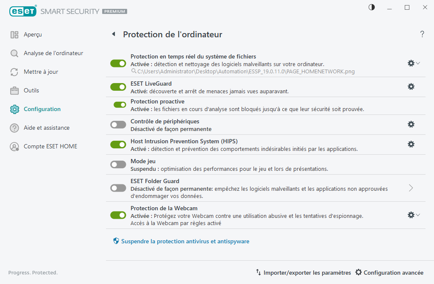Open Aide et assistance question icon

[14, 128]
